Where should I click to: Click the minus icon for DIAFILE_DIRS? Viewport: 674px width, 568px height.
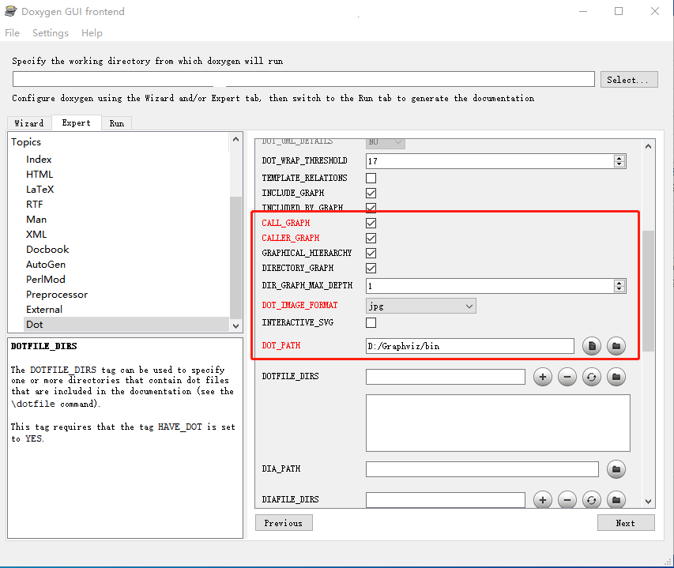[x=567, y=500]
